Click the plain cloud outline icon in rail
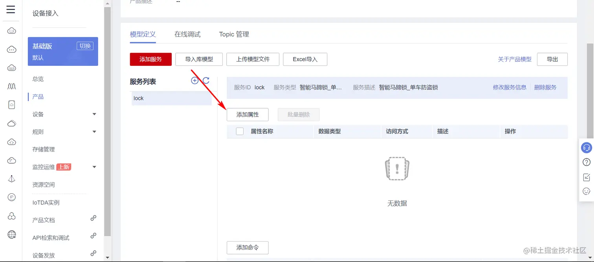The image size is (594, 262). tap(12, 124)
